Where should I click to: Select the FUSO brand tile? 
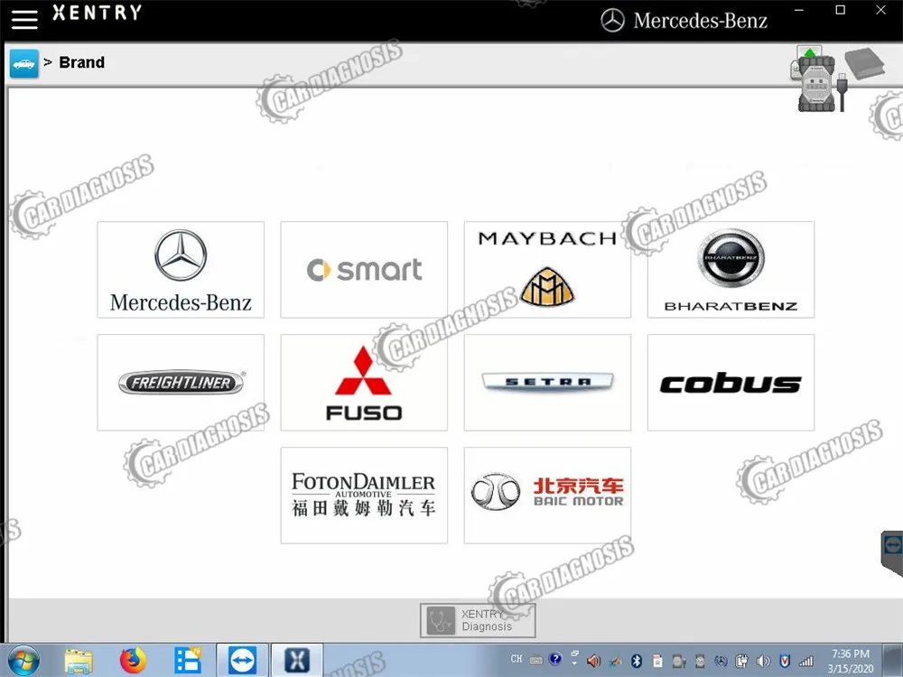pyautogui.click(x=364, y=382)
